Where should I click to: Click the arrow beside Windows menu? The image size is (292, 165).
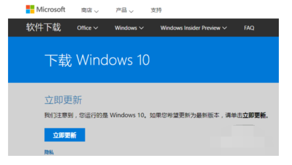[141, 28]
